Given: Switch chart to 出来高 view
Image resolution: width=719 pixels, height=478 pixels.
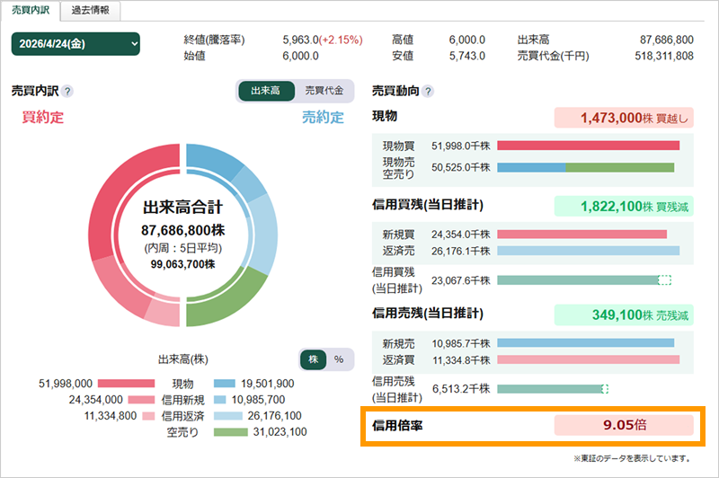Looking at the screenshot, I should click(x=266, y=91).
